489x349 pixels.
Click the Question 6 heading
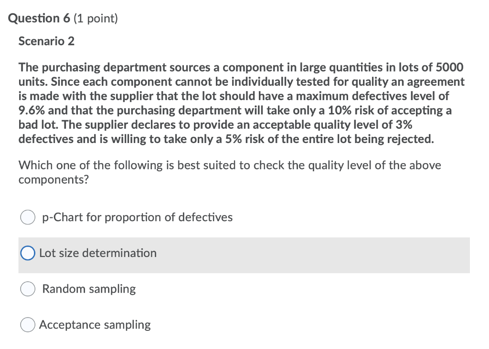click(63, 18)
